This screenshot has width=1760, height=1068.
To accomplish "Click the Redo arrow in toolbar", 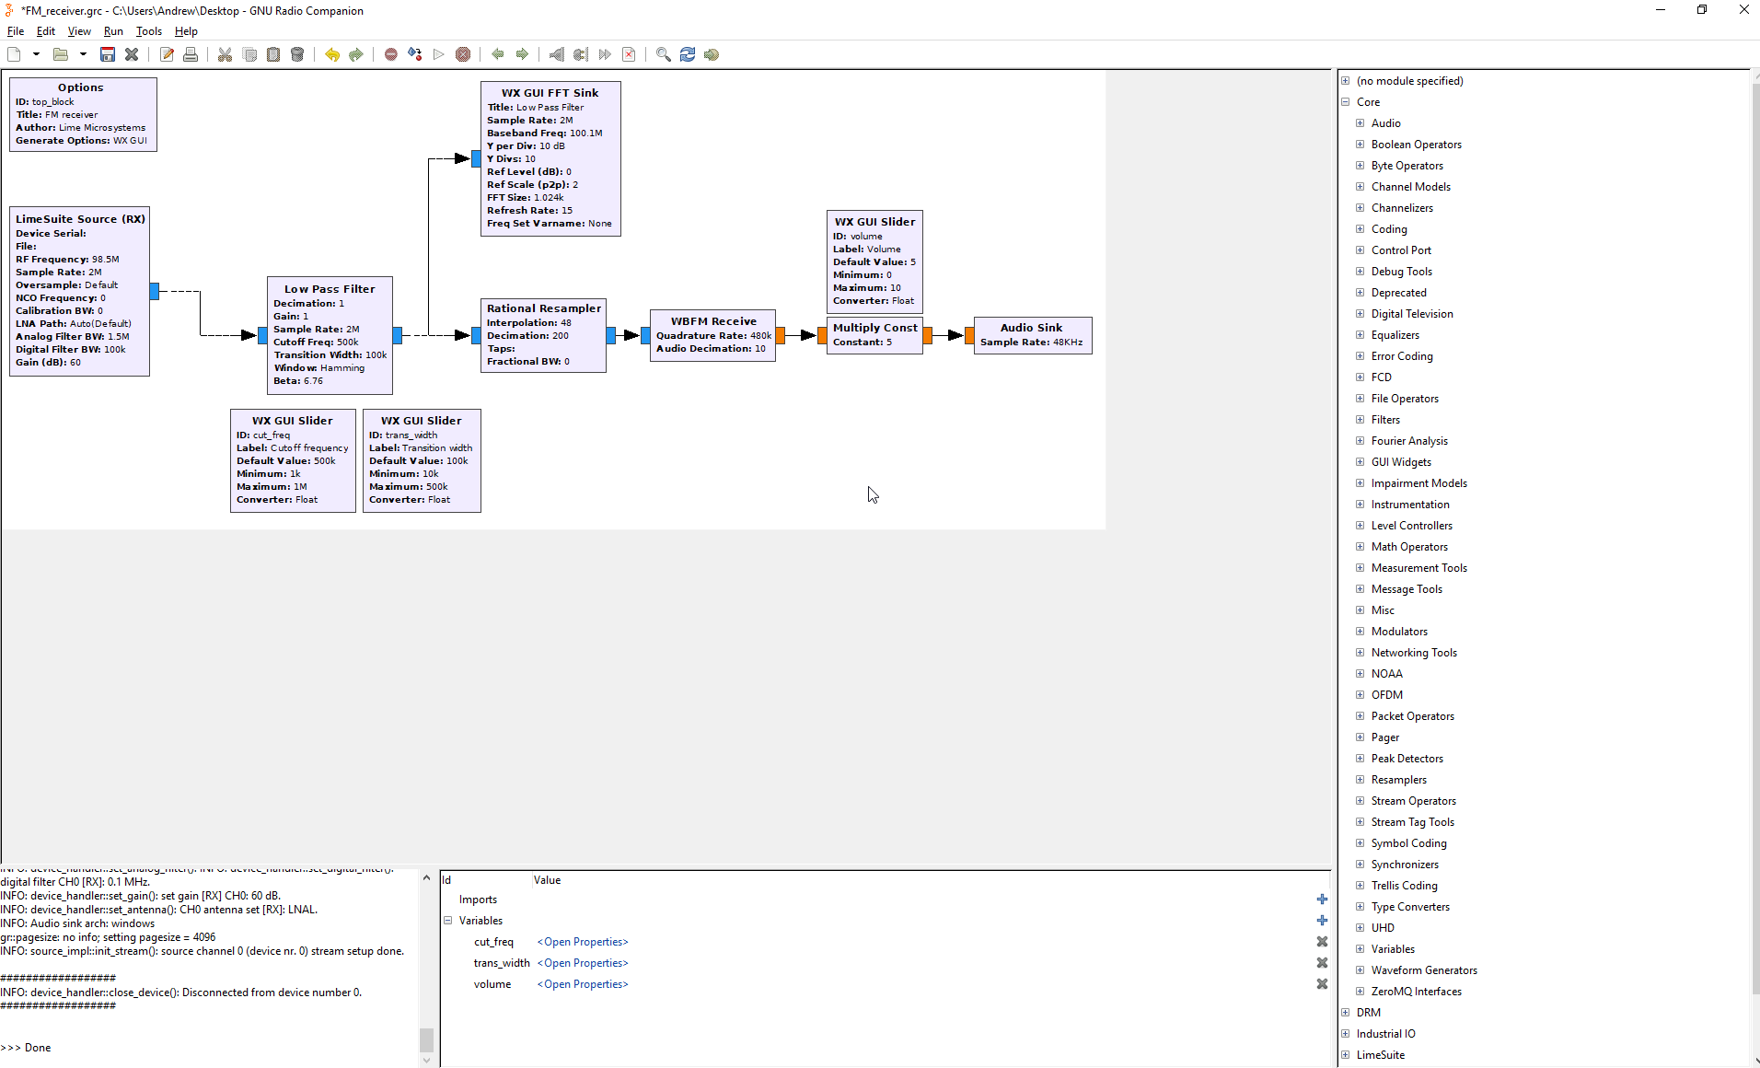I will (356, 54).
